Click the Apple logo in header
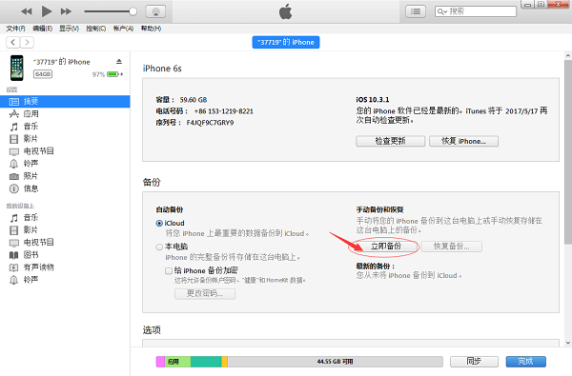Image resolution: width=572 pixels, height=376 pixels. pyautogui.click(x=286, y=11)
